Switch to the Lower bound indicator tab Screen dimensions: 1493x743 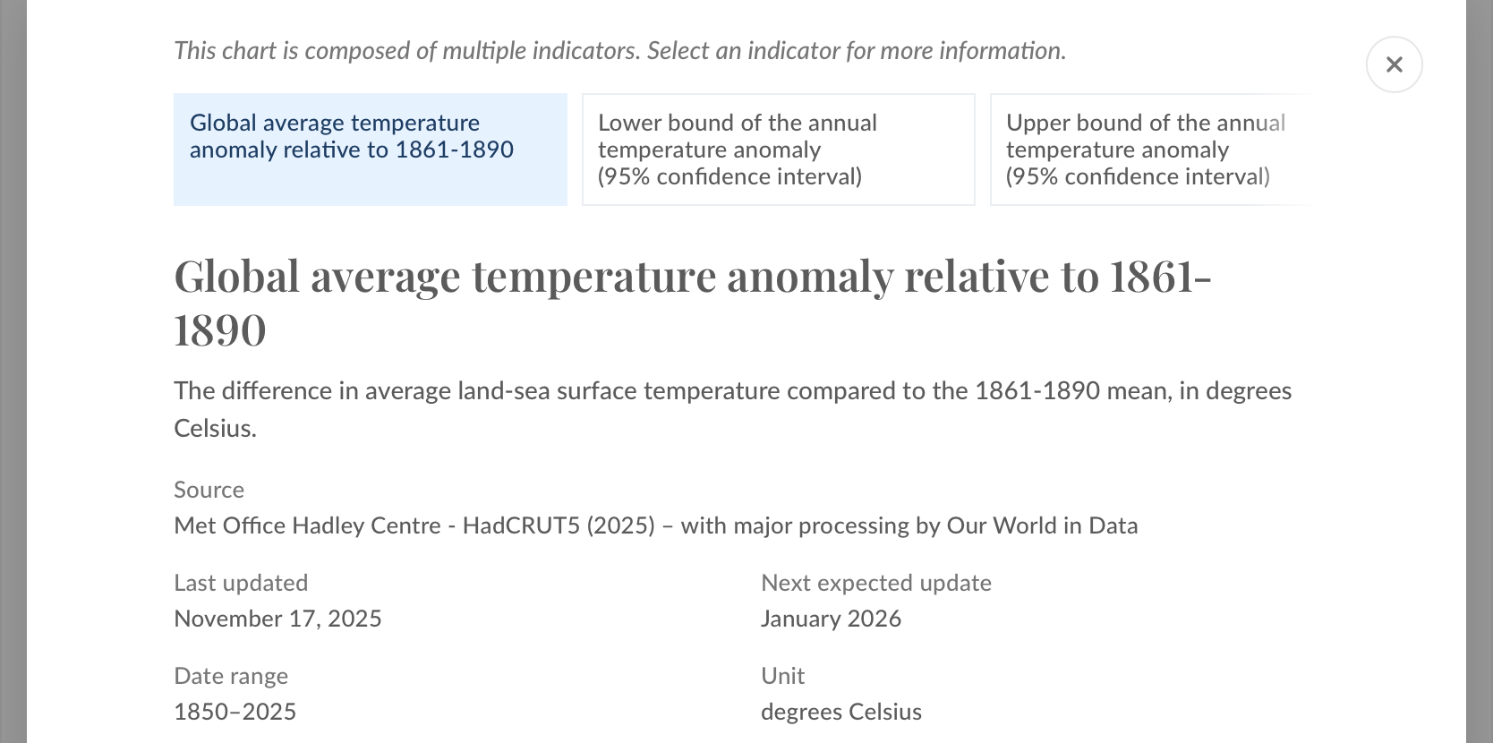pos(778,149)
